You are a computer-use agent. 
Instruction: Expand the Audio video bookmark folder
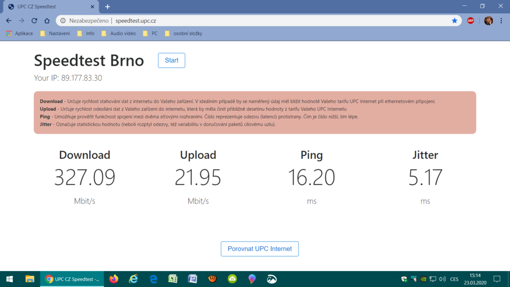click(118, 34)
